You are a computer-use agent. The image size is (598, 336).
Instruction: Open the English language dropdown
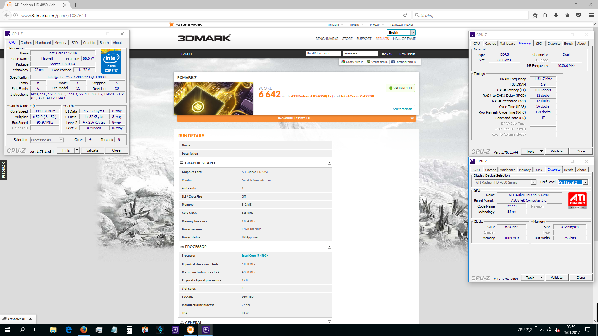click(x=401, y=32)
